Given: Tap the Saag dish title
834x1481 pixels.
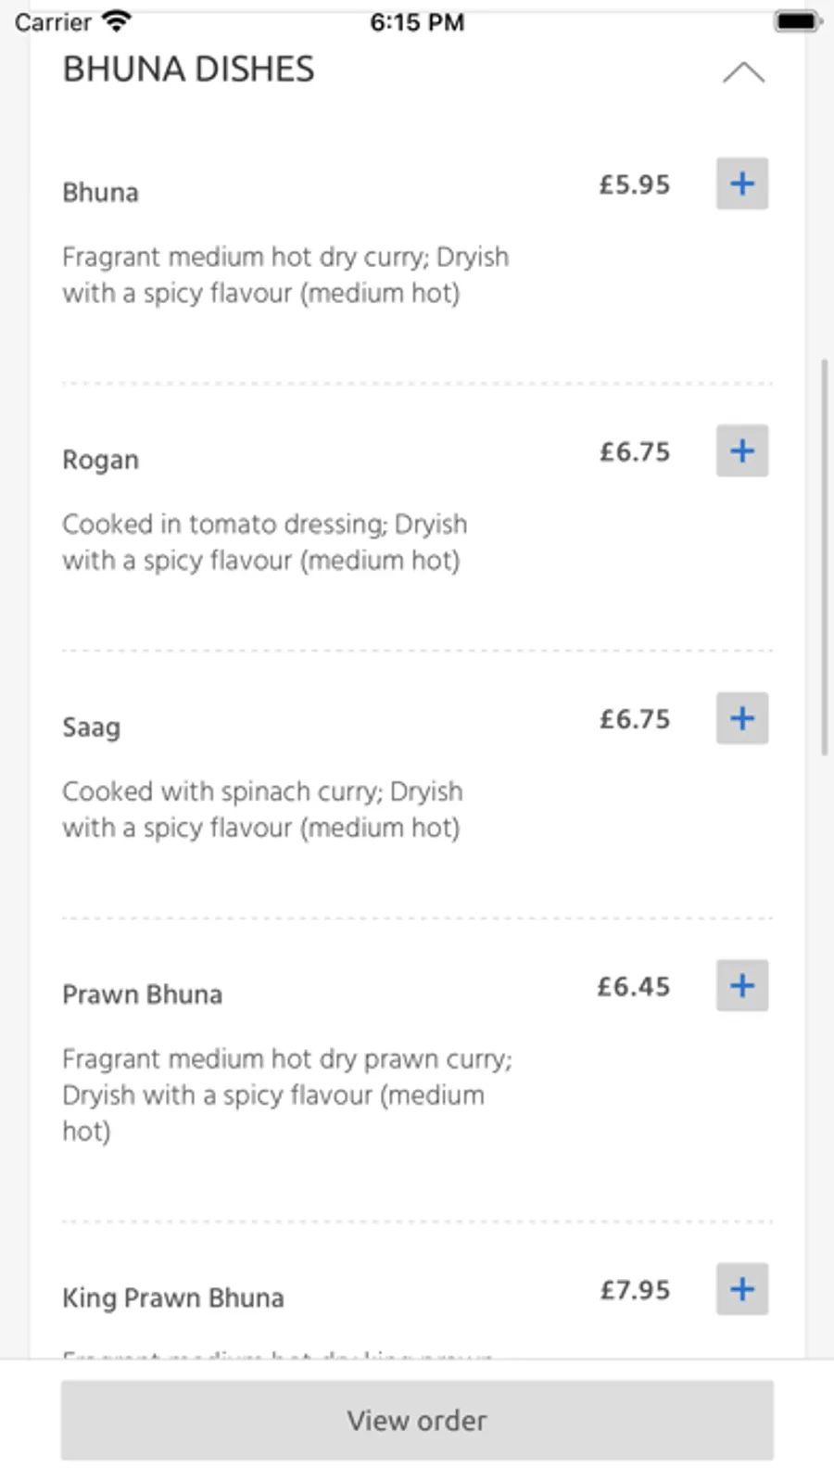Looking at the screenshot, I should tap(91, 728).
